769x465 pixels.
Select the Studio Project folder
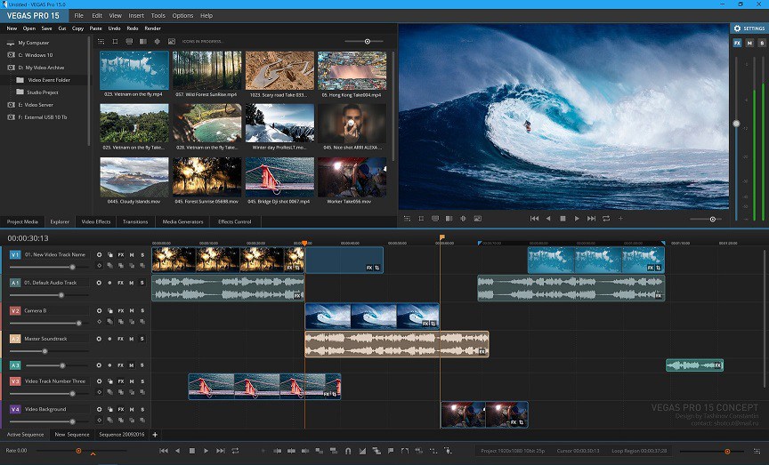[43, 92]
